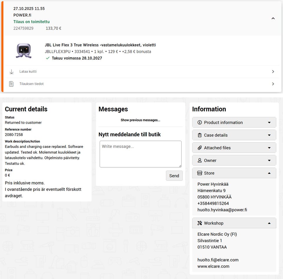Open the Lataa kuitti link
283x279 pixels.
[28, 71]
